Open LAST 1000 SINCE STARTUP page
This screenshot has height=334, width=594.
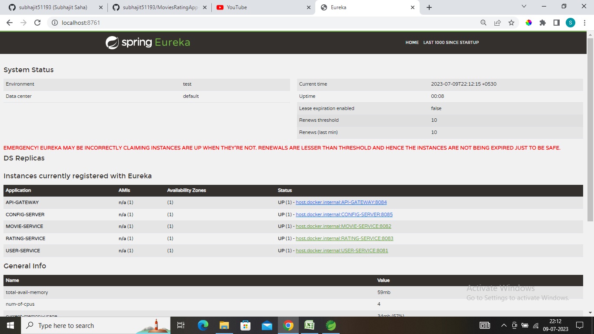[x=451, y=43]
